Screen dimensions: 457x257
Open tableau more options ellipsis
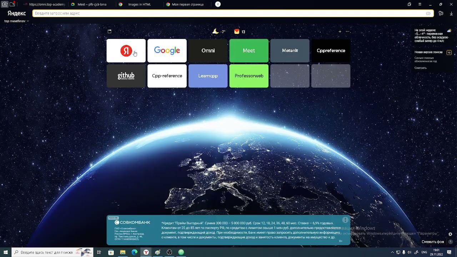pos(347,31)
